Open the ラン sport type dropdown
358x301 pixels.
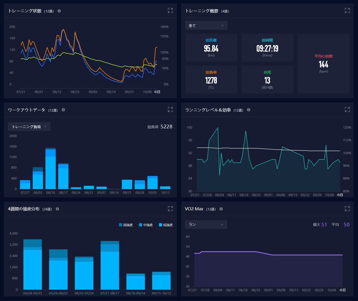[x=206, y=225]
